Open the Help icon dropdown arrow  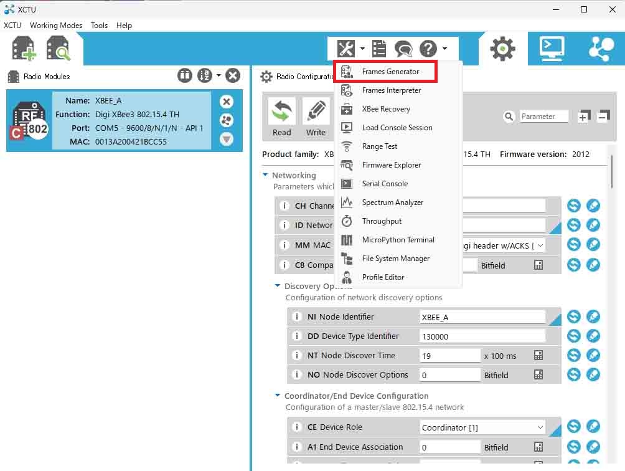445,49
